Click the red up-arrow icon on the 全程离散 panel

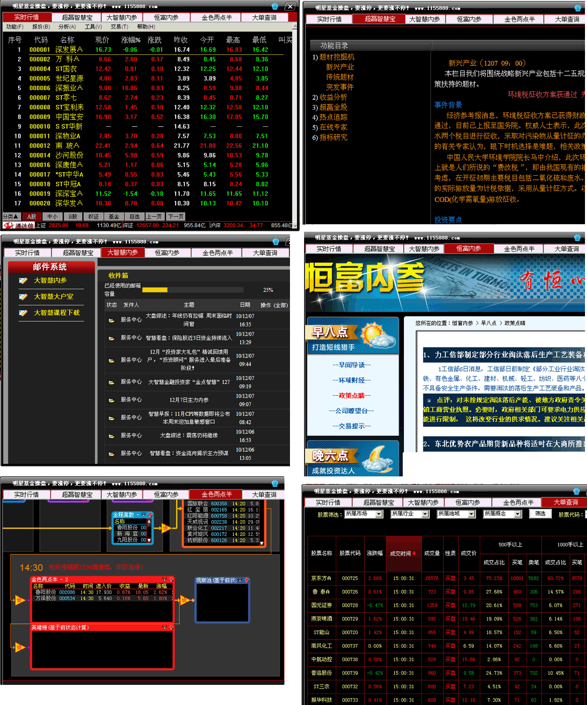tap(150, 515)
